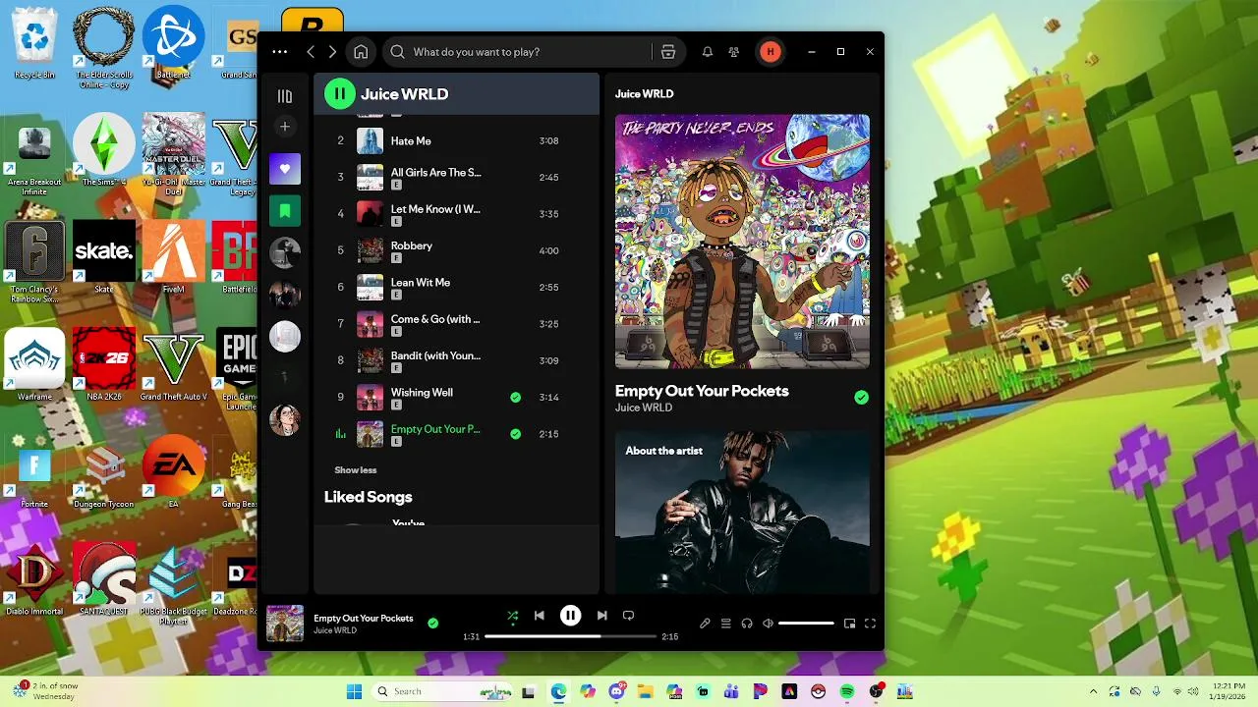Play track Bandit
This screenshot has height=707, width=1258.
coord(435,355)
